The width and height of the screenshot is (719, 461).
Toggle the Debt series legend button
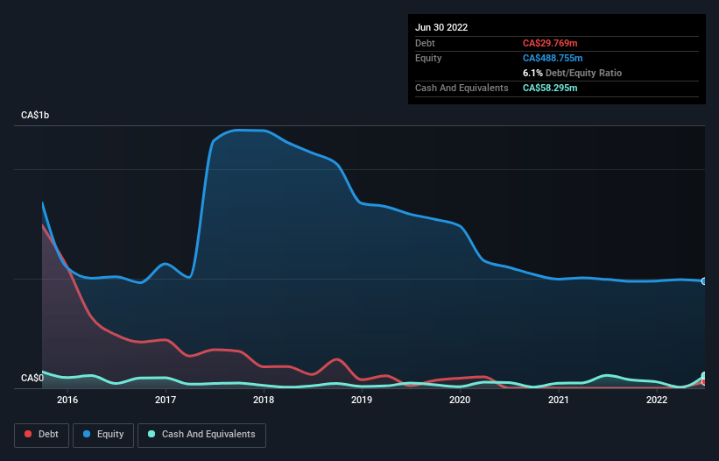click(x=41, y=435)
